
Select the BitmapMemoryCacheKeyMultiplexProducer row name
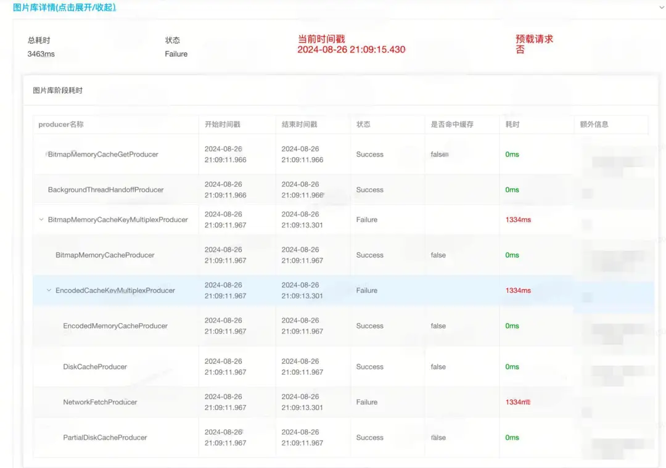coord(118,220)
